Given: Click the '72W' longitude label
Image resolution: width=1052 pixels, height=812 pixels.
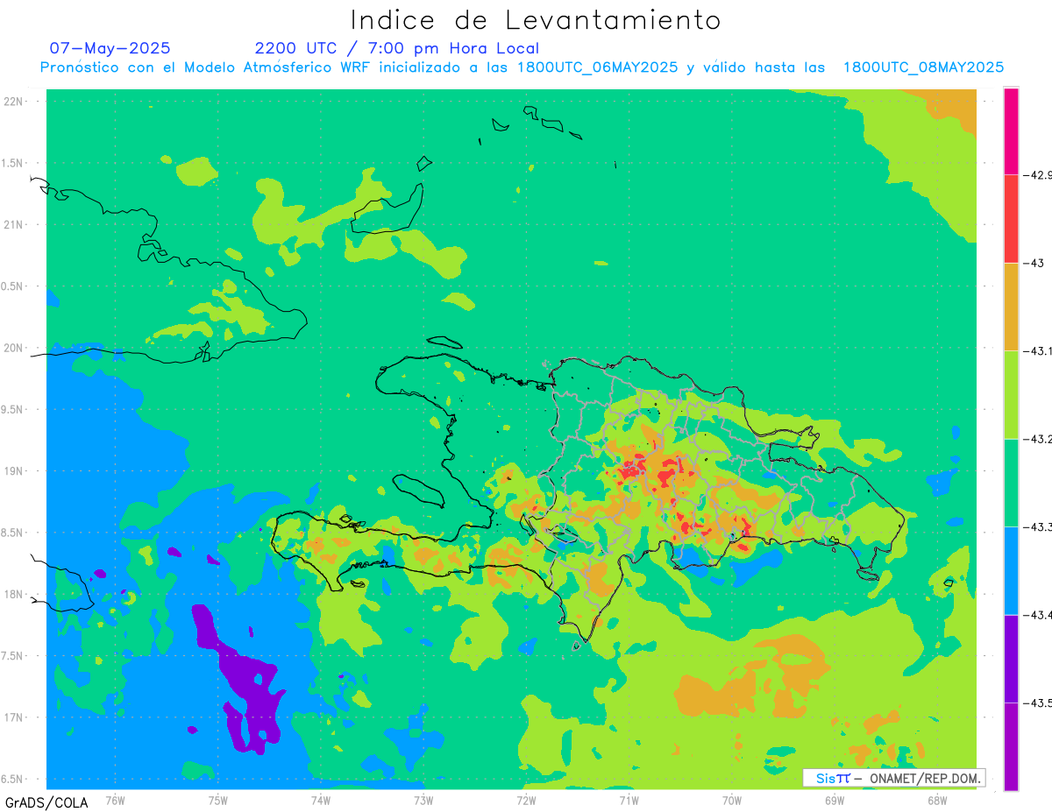Looking at the screenshot, I should pyautogui.click(x=526, y=800).
